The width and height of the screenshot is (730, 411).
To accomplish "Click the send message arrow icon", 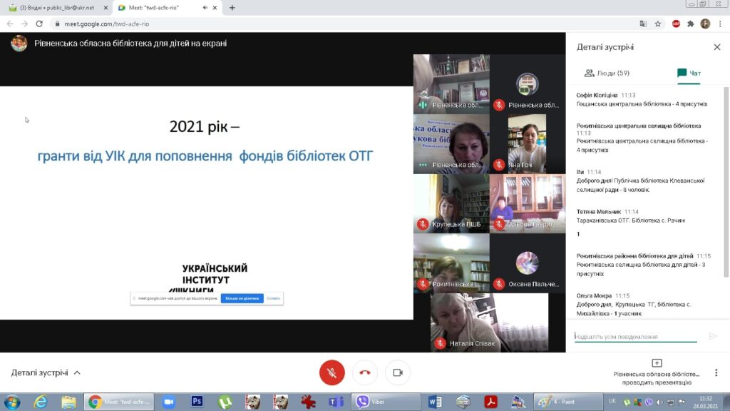I will pos(712,336).
